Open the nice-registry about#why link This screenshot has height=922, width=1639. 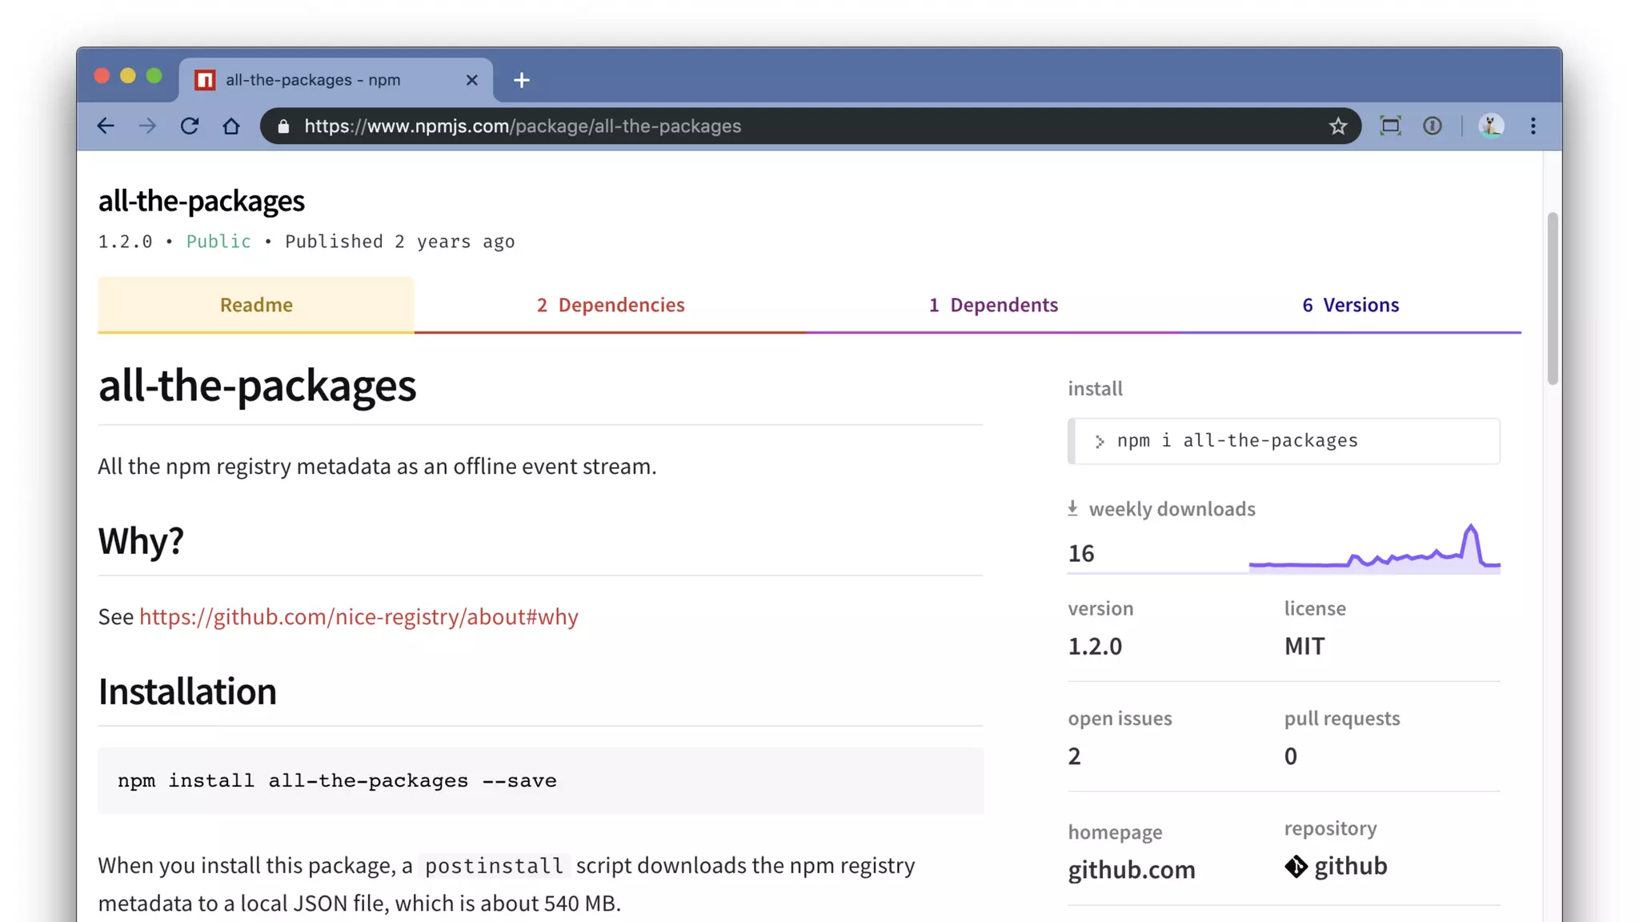point(359,617)
